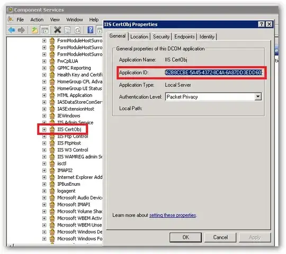Open the Window menu
The height and width of the screenshot is (254, 286).
75,20
